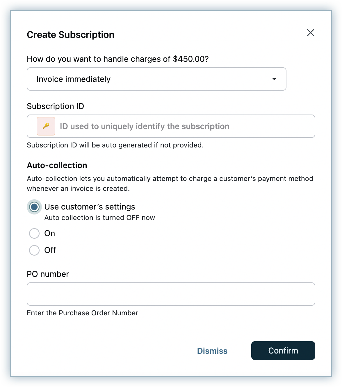Click the Confirm button
This screenshot has height=387, width=342.
tap(283, 351)
